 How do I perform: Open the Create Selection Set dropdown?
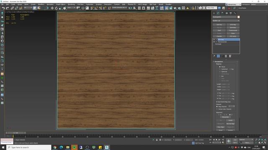click(x=119, y=8)
